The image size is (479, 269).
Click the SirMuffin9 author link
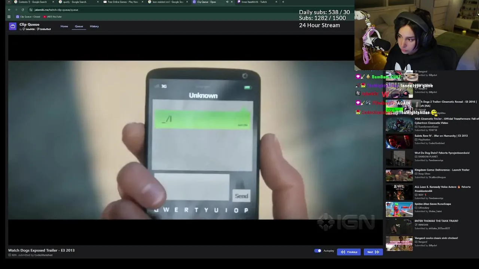[44, 29]
